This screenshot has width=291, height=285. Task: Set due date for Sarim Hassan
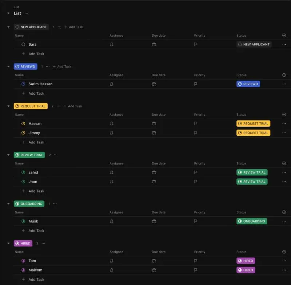click(x=154, y=84)
